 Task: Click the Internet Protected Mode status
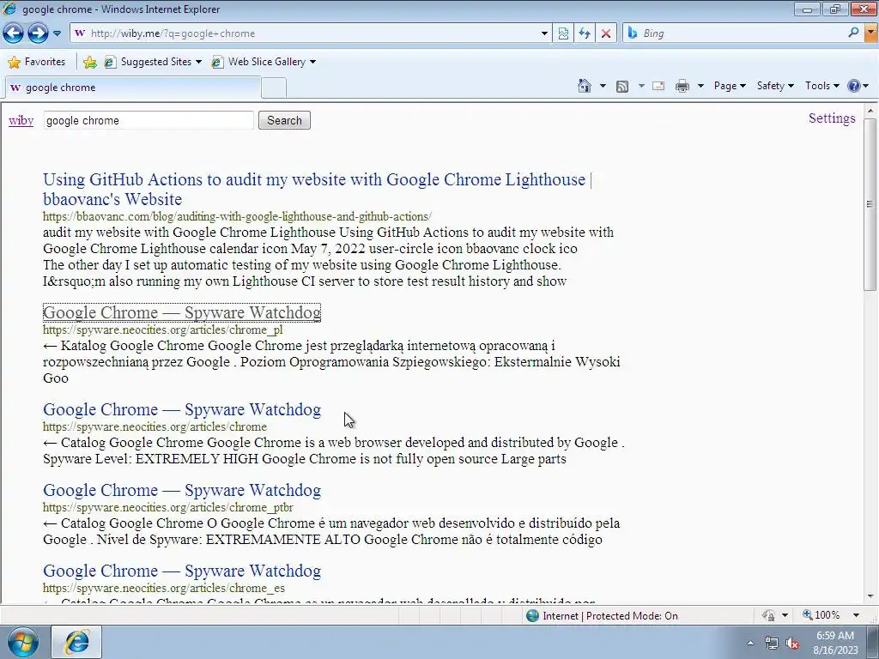pyautogui.click(x=610, y=616)
